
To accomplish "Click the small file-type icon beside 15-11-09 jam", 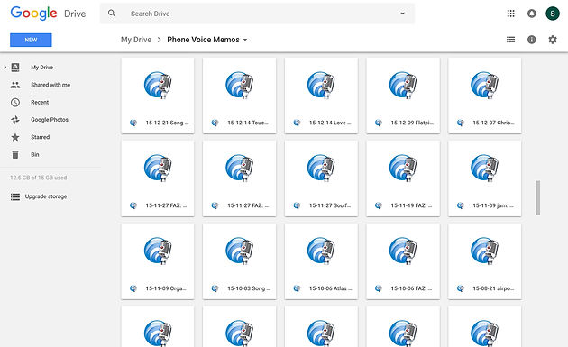I will coord(461,205).
